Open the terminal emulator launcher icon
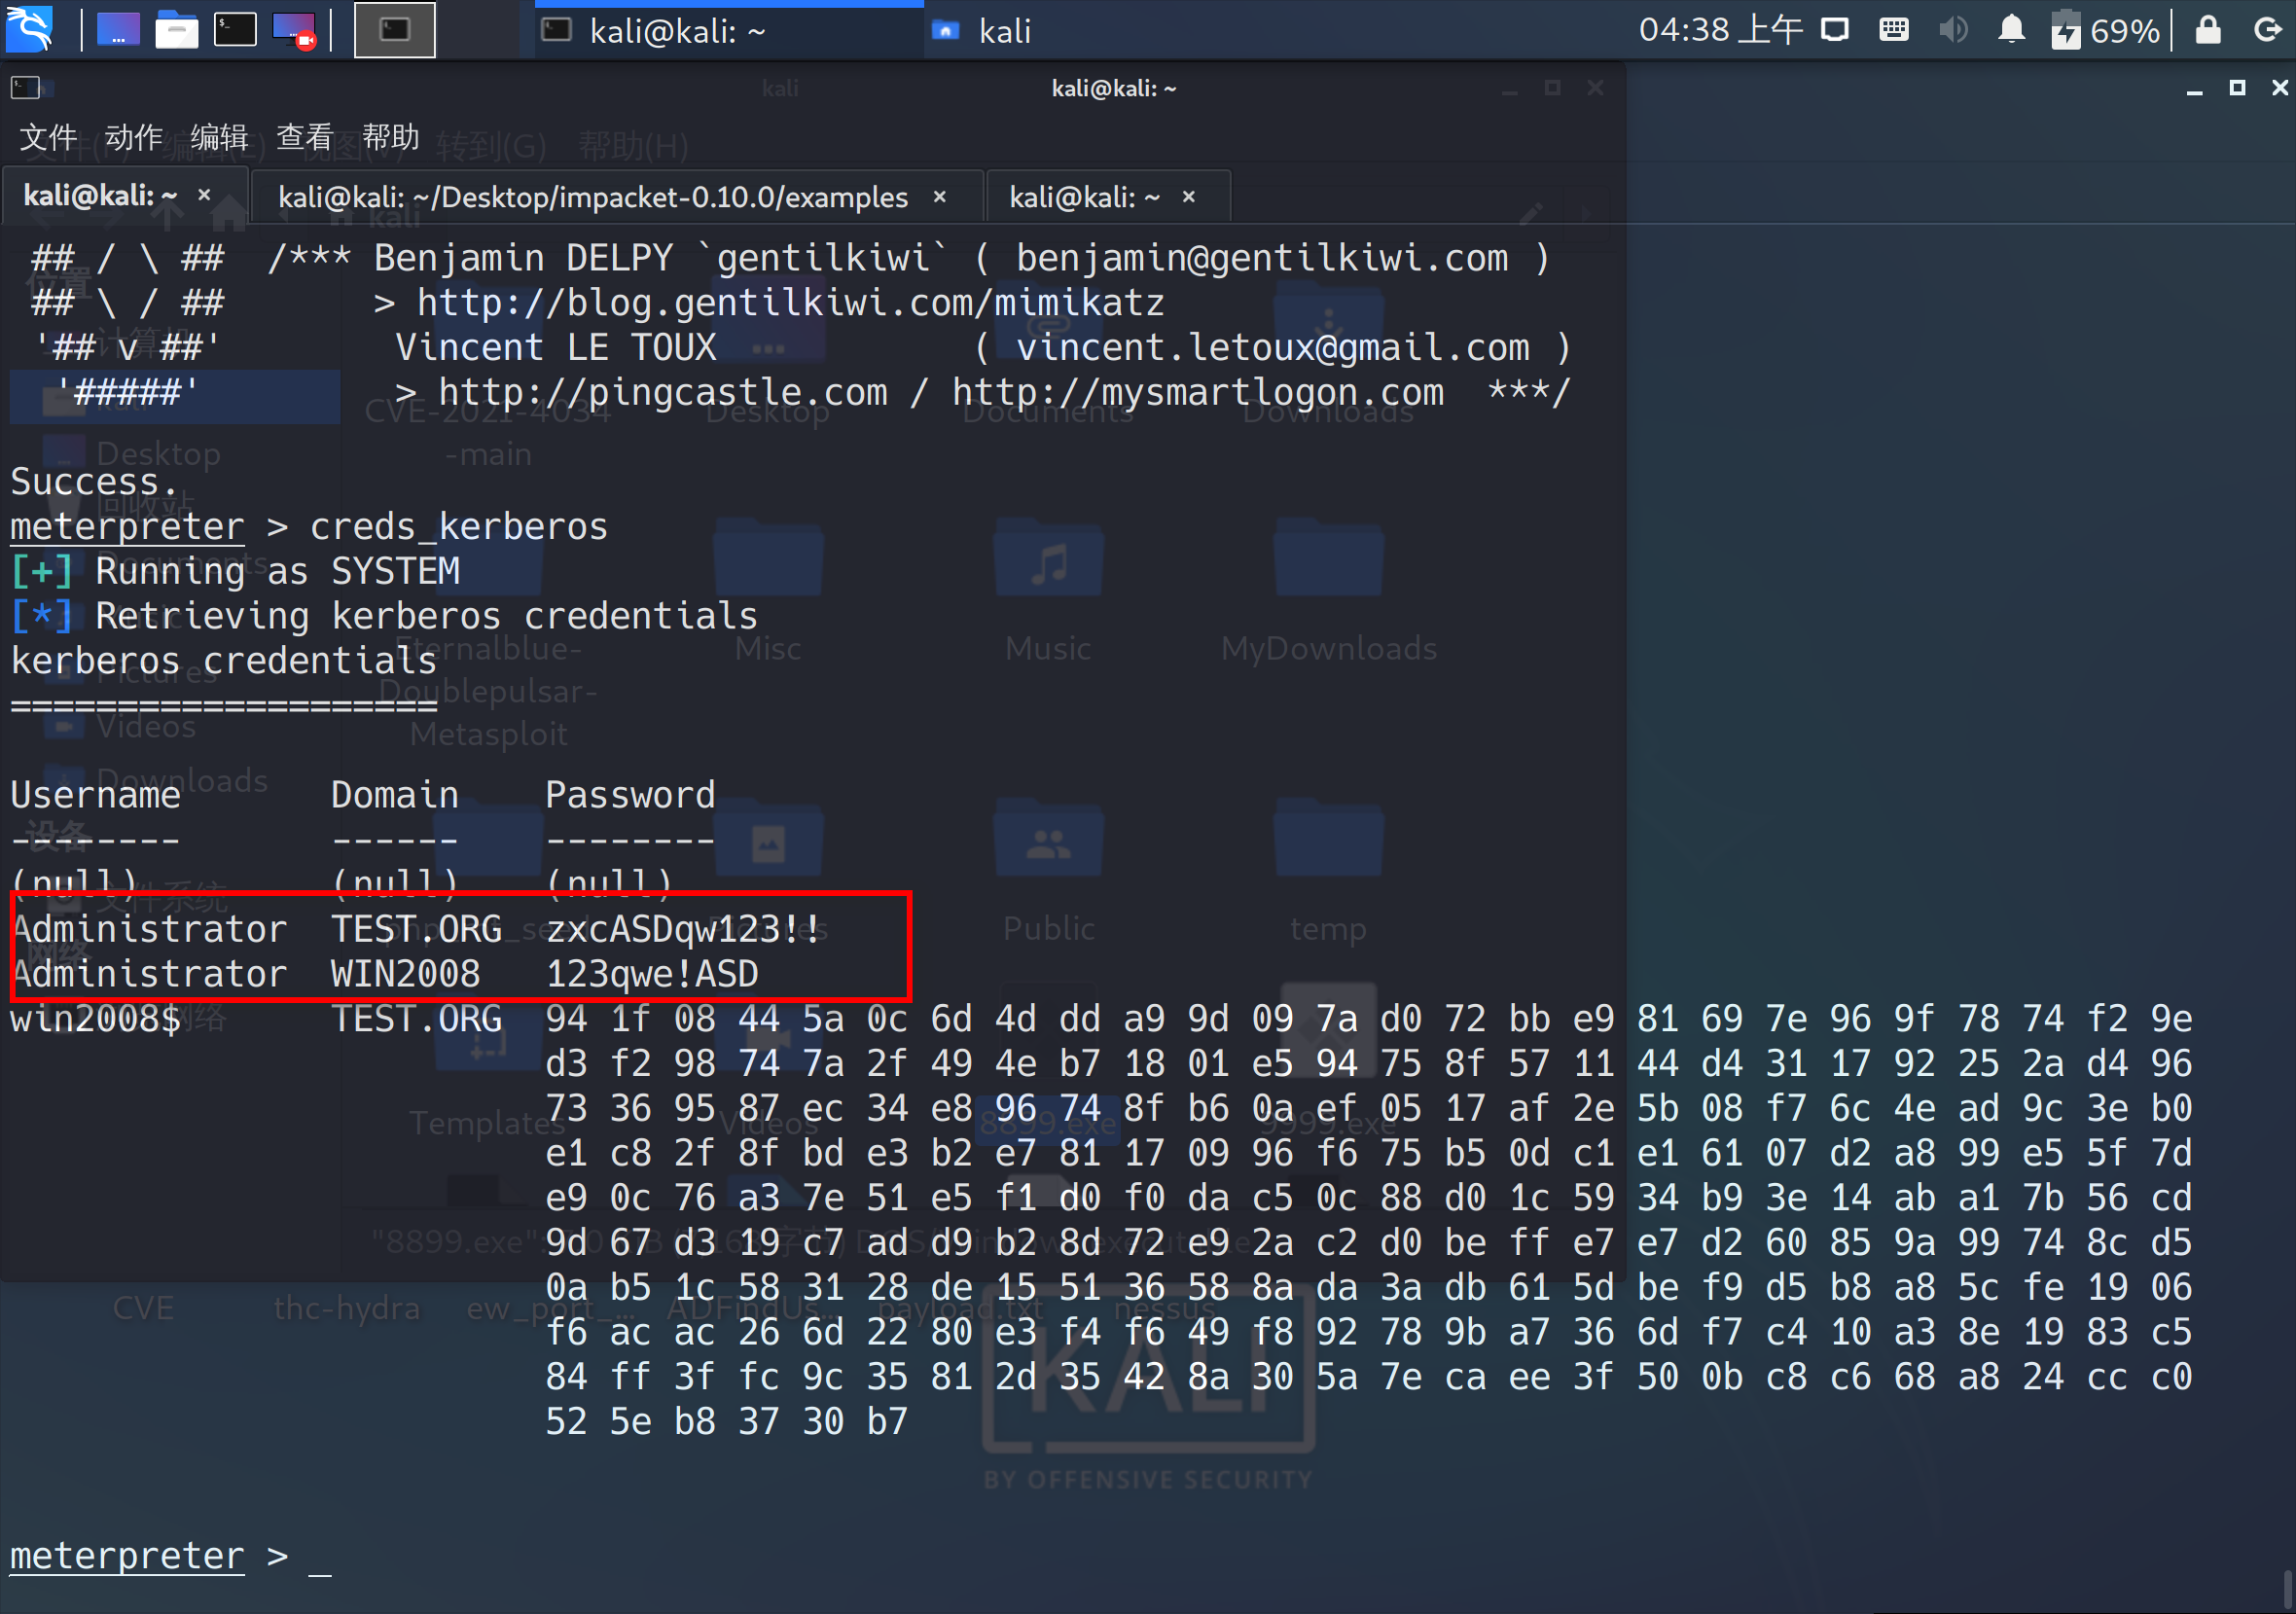Image resolution: width=2296 pixels, height=1614 pixels. tap(235, 30)
